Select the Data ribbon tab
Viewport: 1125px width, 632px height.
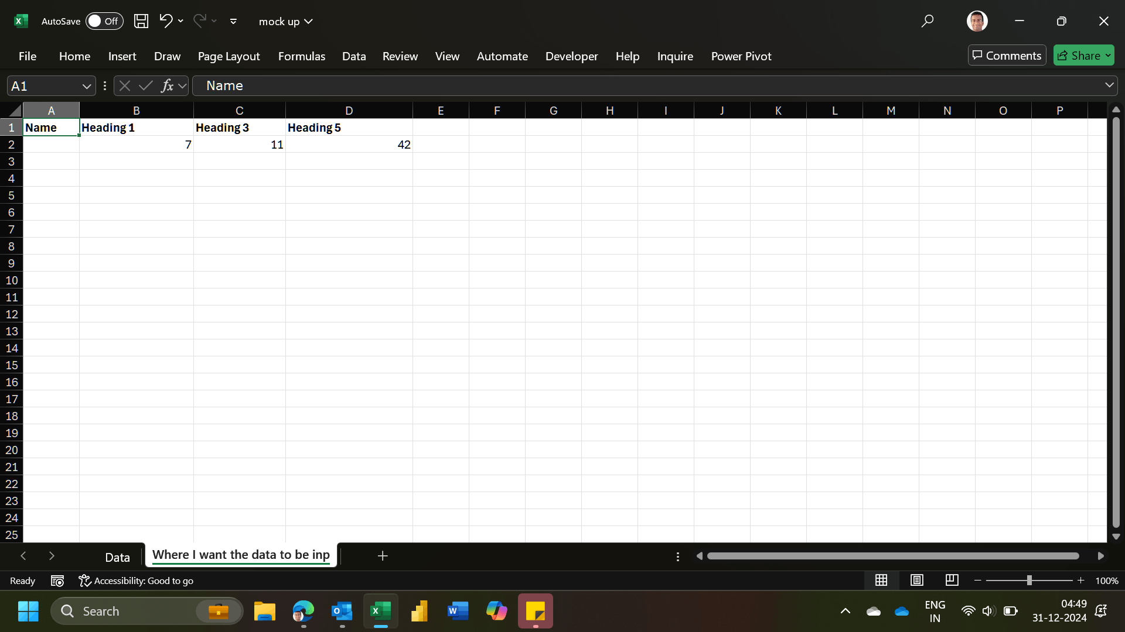[354, 56]
